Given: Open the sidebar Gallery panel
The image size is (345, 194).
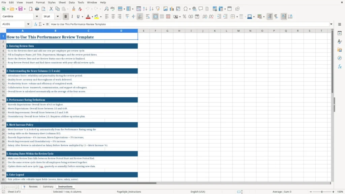Looking at the screenshot, I should [x=340, y=50].
